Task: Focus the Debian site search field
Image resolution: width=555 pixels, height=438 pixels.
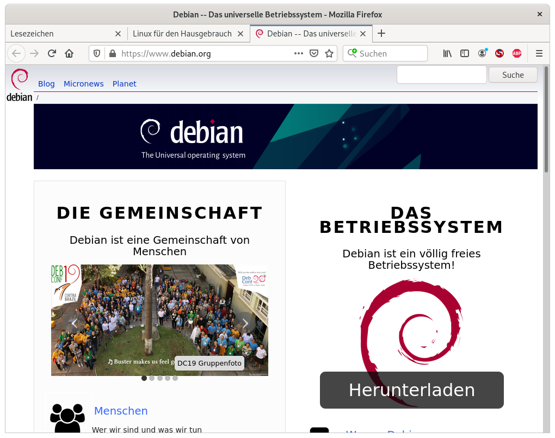Action: point(442,75)
